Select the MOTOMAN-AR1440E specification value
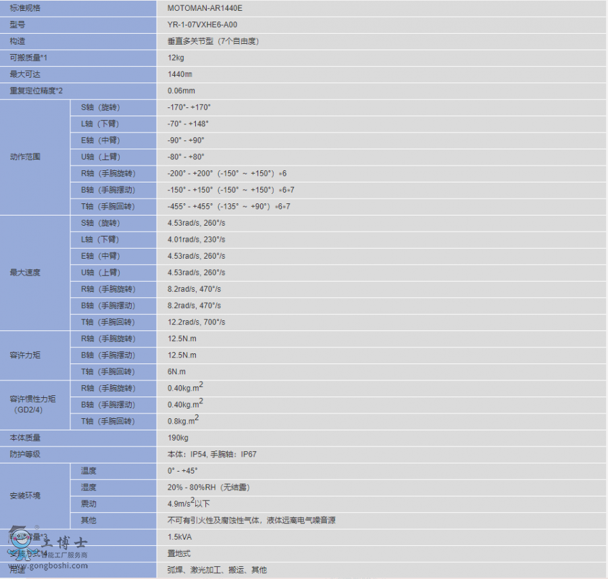Screen dimensions: 608x579 (x=205, y=8)
